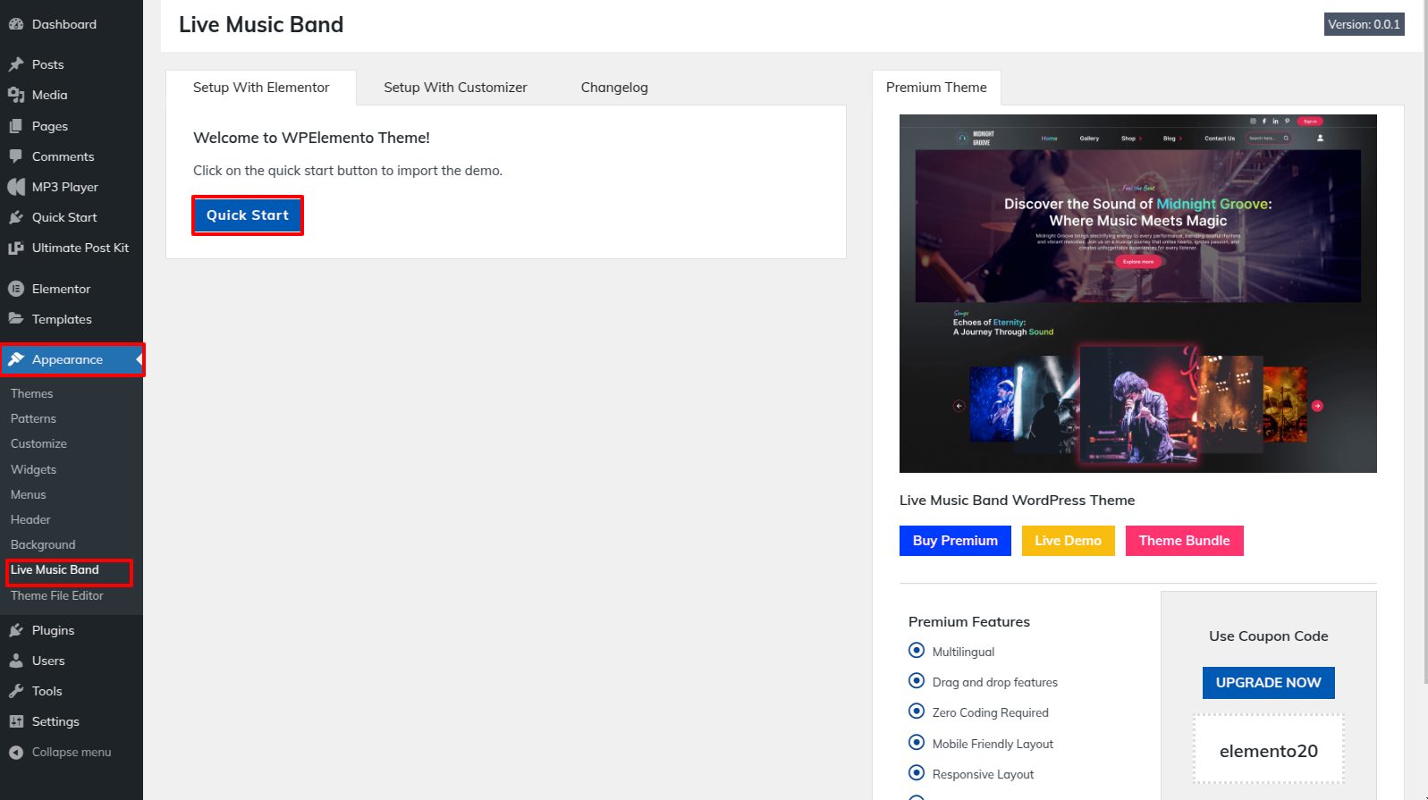The image size is (1428, 800).
Task: Click the Pages icon in sidebar
Action: (x=16, y=126)
